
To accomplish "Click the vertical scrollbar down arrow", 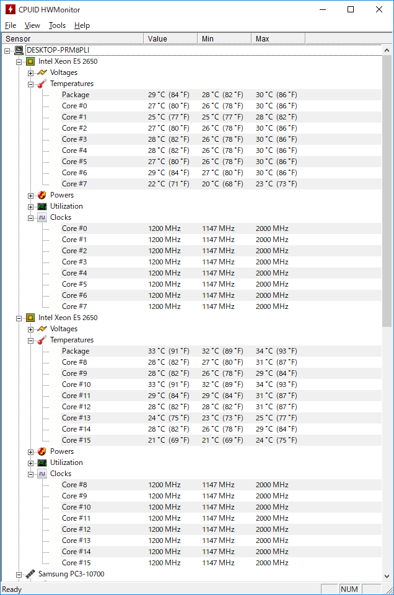I will 387,576.
